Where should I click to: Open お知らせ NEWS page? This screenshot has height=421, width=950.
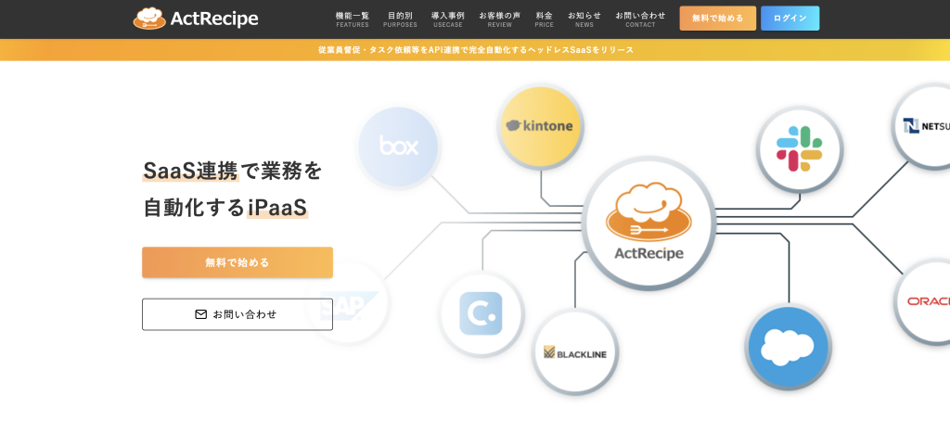pos(584,19)
